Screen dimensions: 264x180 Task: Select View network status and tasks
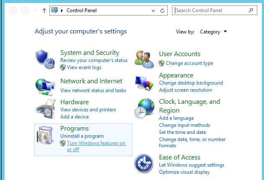pos(93,90)
